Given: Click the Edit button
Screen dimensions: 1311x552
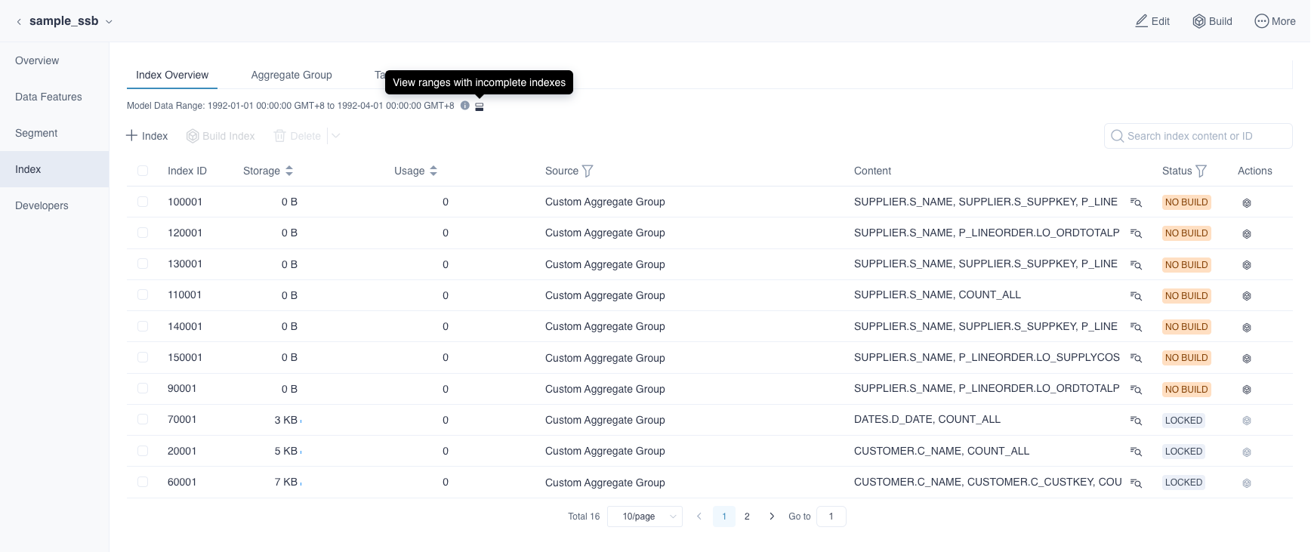Looking at the screenshot, I should [1152, 21].
